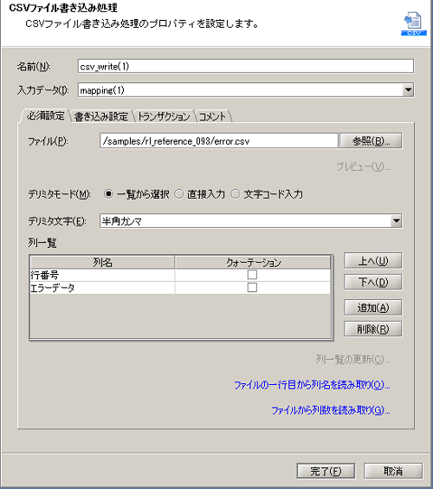Image resolution: width=433 pixels, height=489 pixels.
Task: Open the トランザクション tab
Action: [x=164, y=116]
